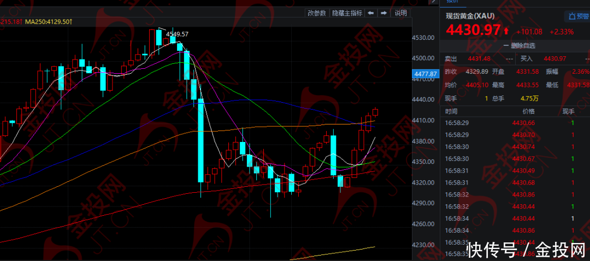Toggle 隐藏主指标 to hide main indicator
The image size is (590, 261).
click(x=347, y=13)
